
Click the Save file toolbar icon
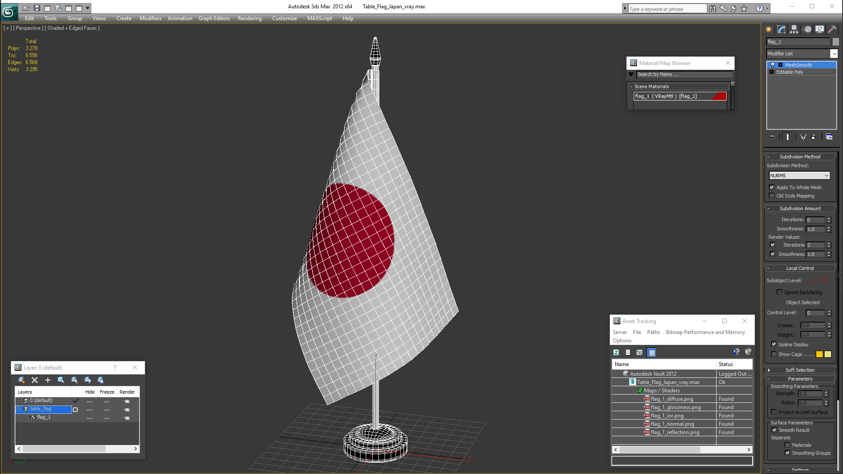(37, 8)
